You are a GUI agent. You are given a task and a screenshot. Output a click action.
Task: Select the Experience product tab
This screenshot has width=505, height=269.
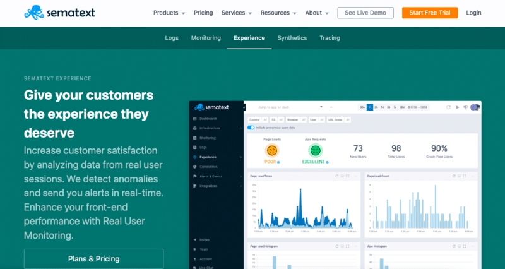click(x=249, y=38)
